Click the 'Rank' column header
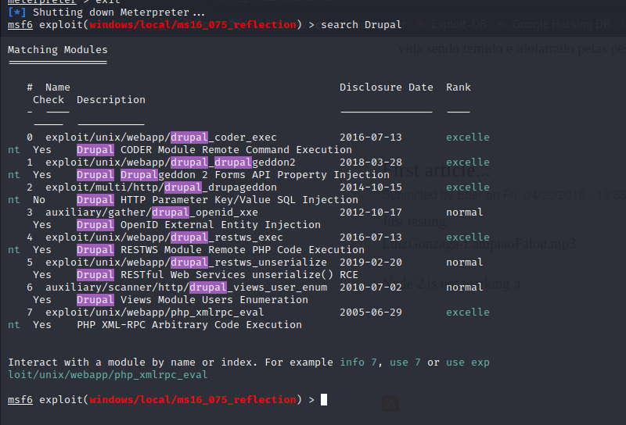Screen dimensions: 626x425 [x=459, y=87]
